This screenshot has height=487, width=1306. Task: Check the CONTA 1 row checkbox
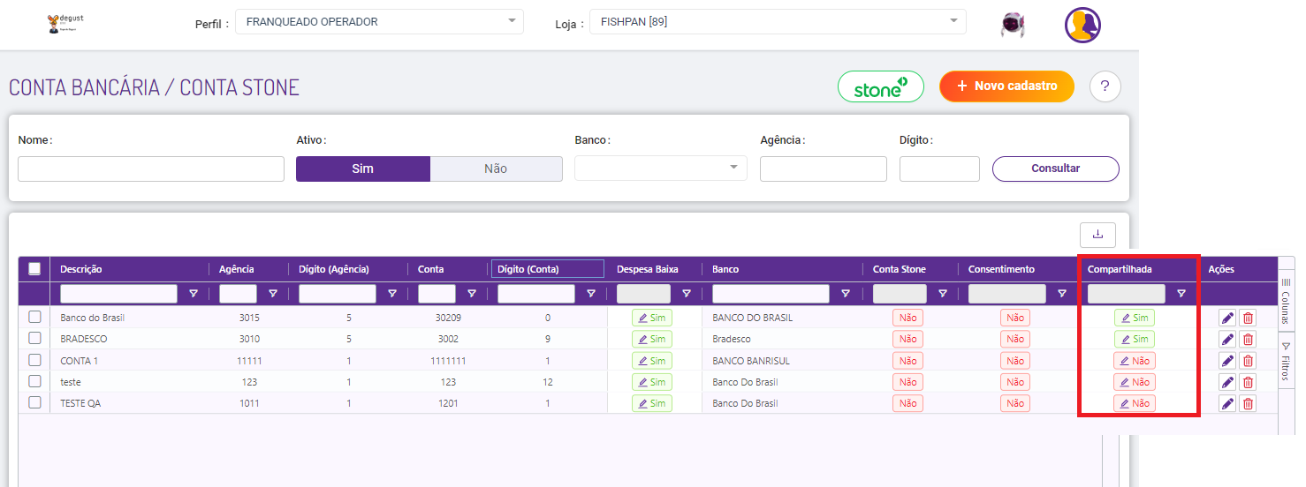coord(35,360)
